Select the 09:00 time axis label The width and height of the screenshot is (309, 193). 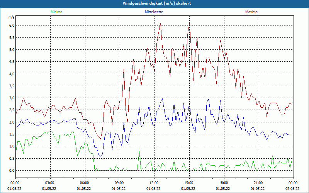119,183
